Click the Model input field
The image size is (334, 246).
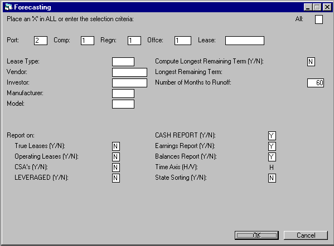[123, 104]
